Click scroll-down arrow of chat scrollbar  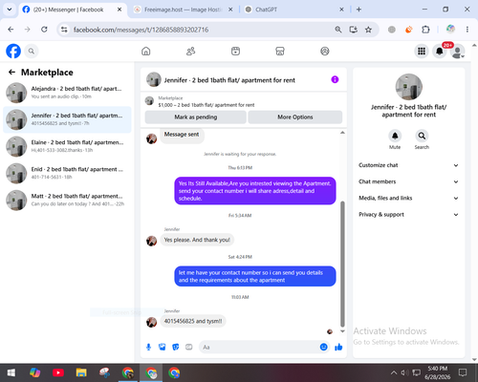pos(342,331)
